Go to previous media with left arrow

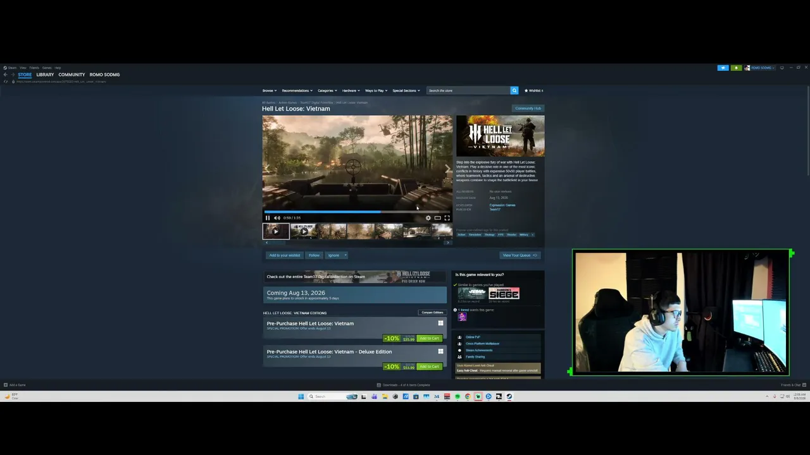pyautogui.click(x=267, y=169)
